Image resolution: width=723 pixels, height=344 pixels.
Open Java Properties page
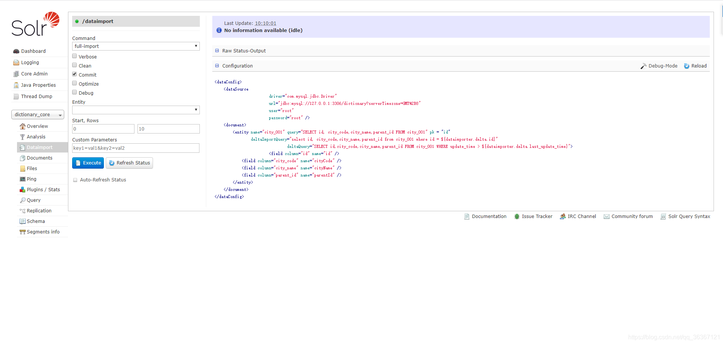(39, 85)
